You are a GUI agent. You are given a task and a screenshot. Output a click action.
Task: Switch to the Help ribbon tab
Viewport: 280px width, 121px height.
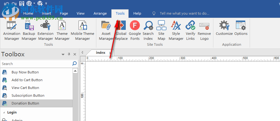137,13
